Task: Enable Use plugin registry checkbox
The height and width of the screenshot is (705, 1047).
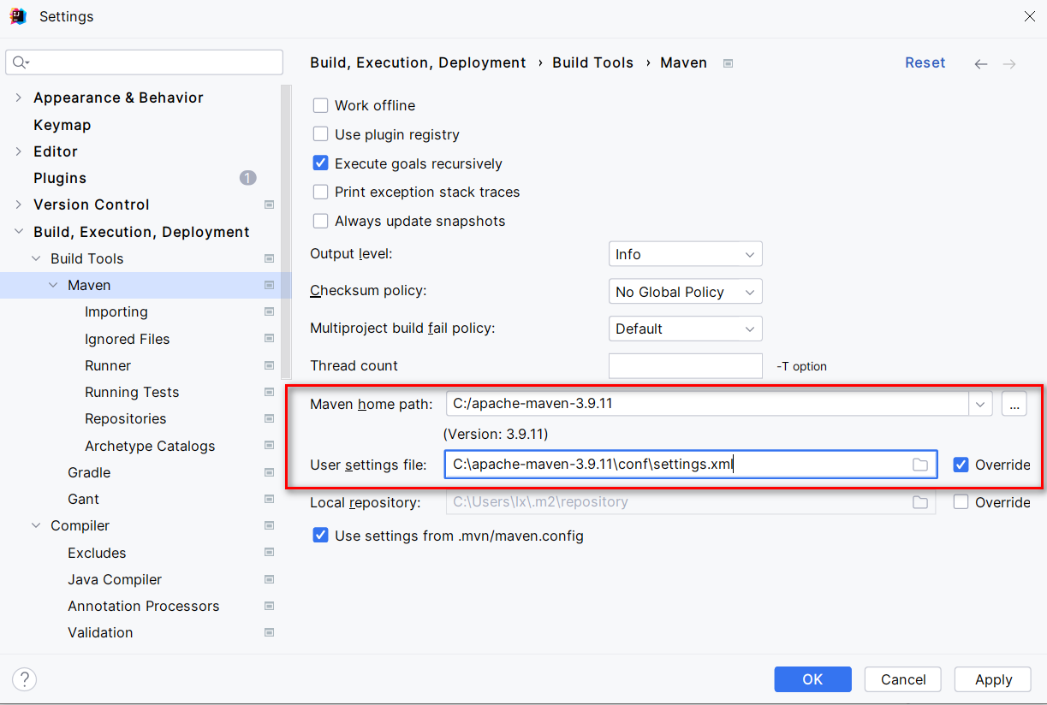Action: (321, 134)
